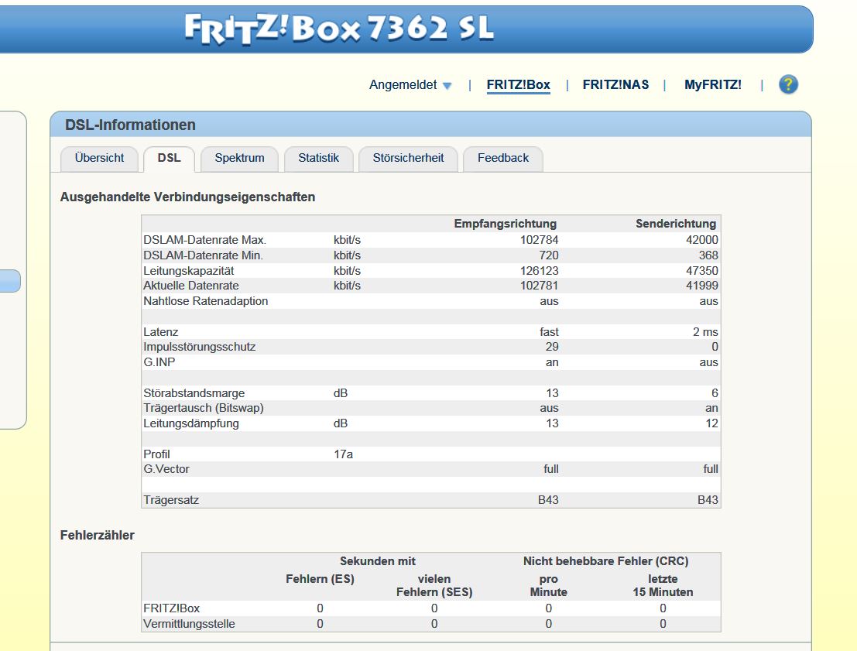Open the Statistik tab
The height and width of the screenshot is (651, 857).
pyautogui.click(x=319, y=159)
